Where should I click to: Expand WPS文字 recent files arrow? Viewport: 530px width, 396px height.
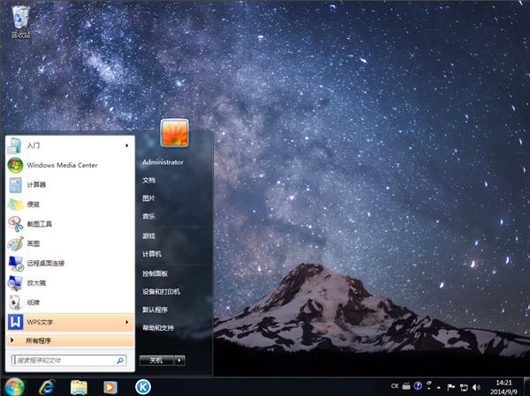pyautogui.click(x=127, y=322)
